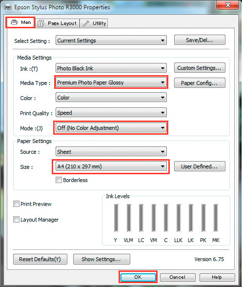Click the printer icon on Main tab
Viewport: 242px width, 287px height.
(x=14, y=22)
